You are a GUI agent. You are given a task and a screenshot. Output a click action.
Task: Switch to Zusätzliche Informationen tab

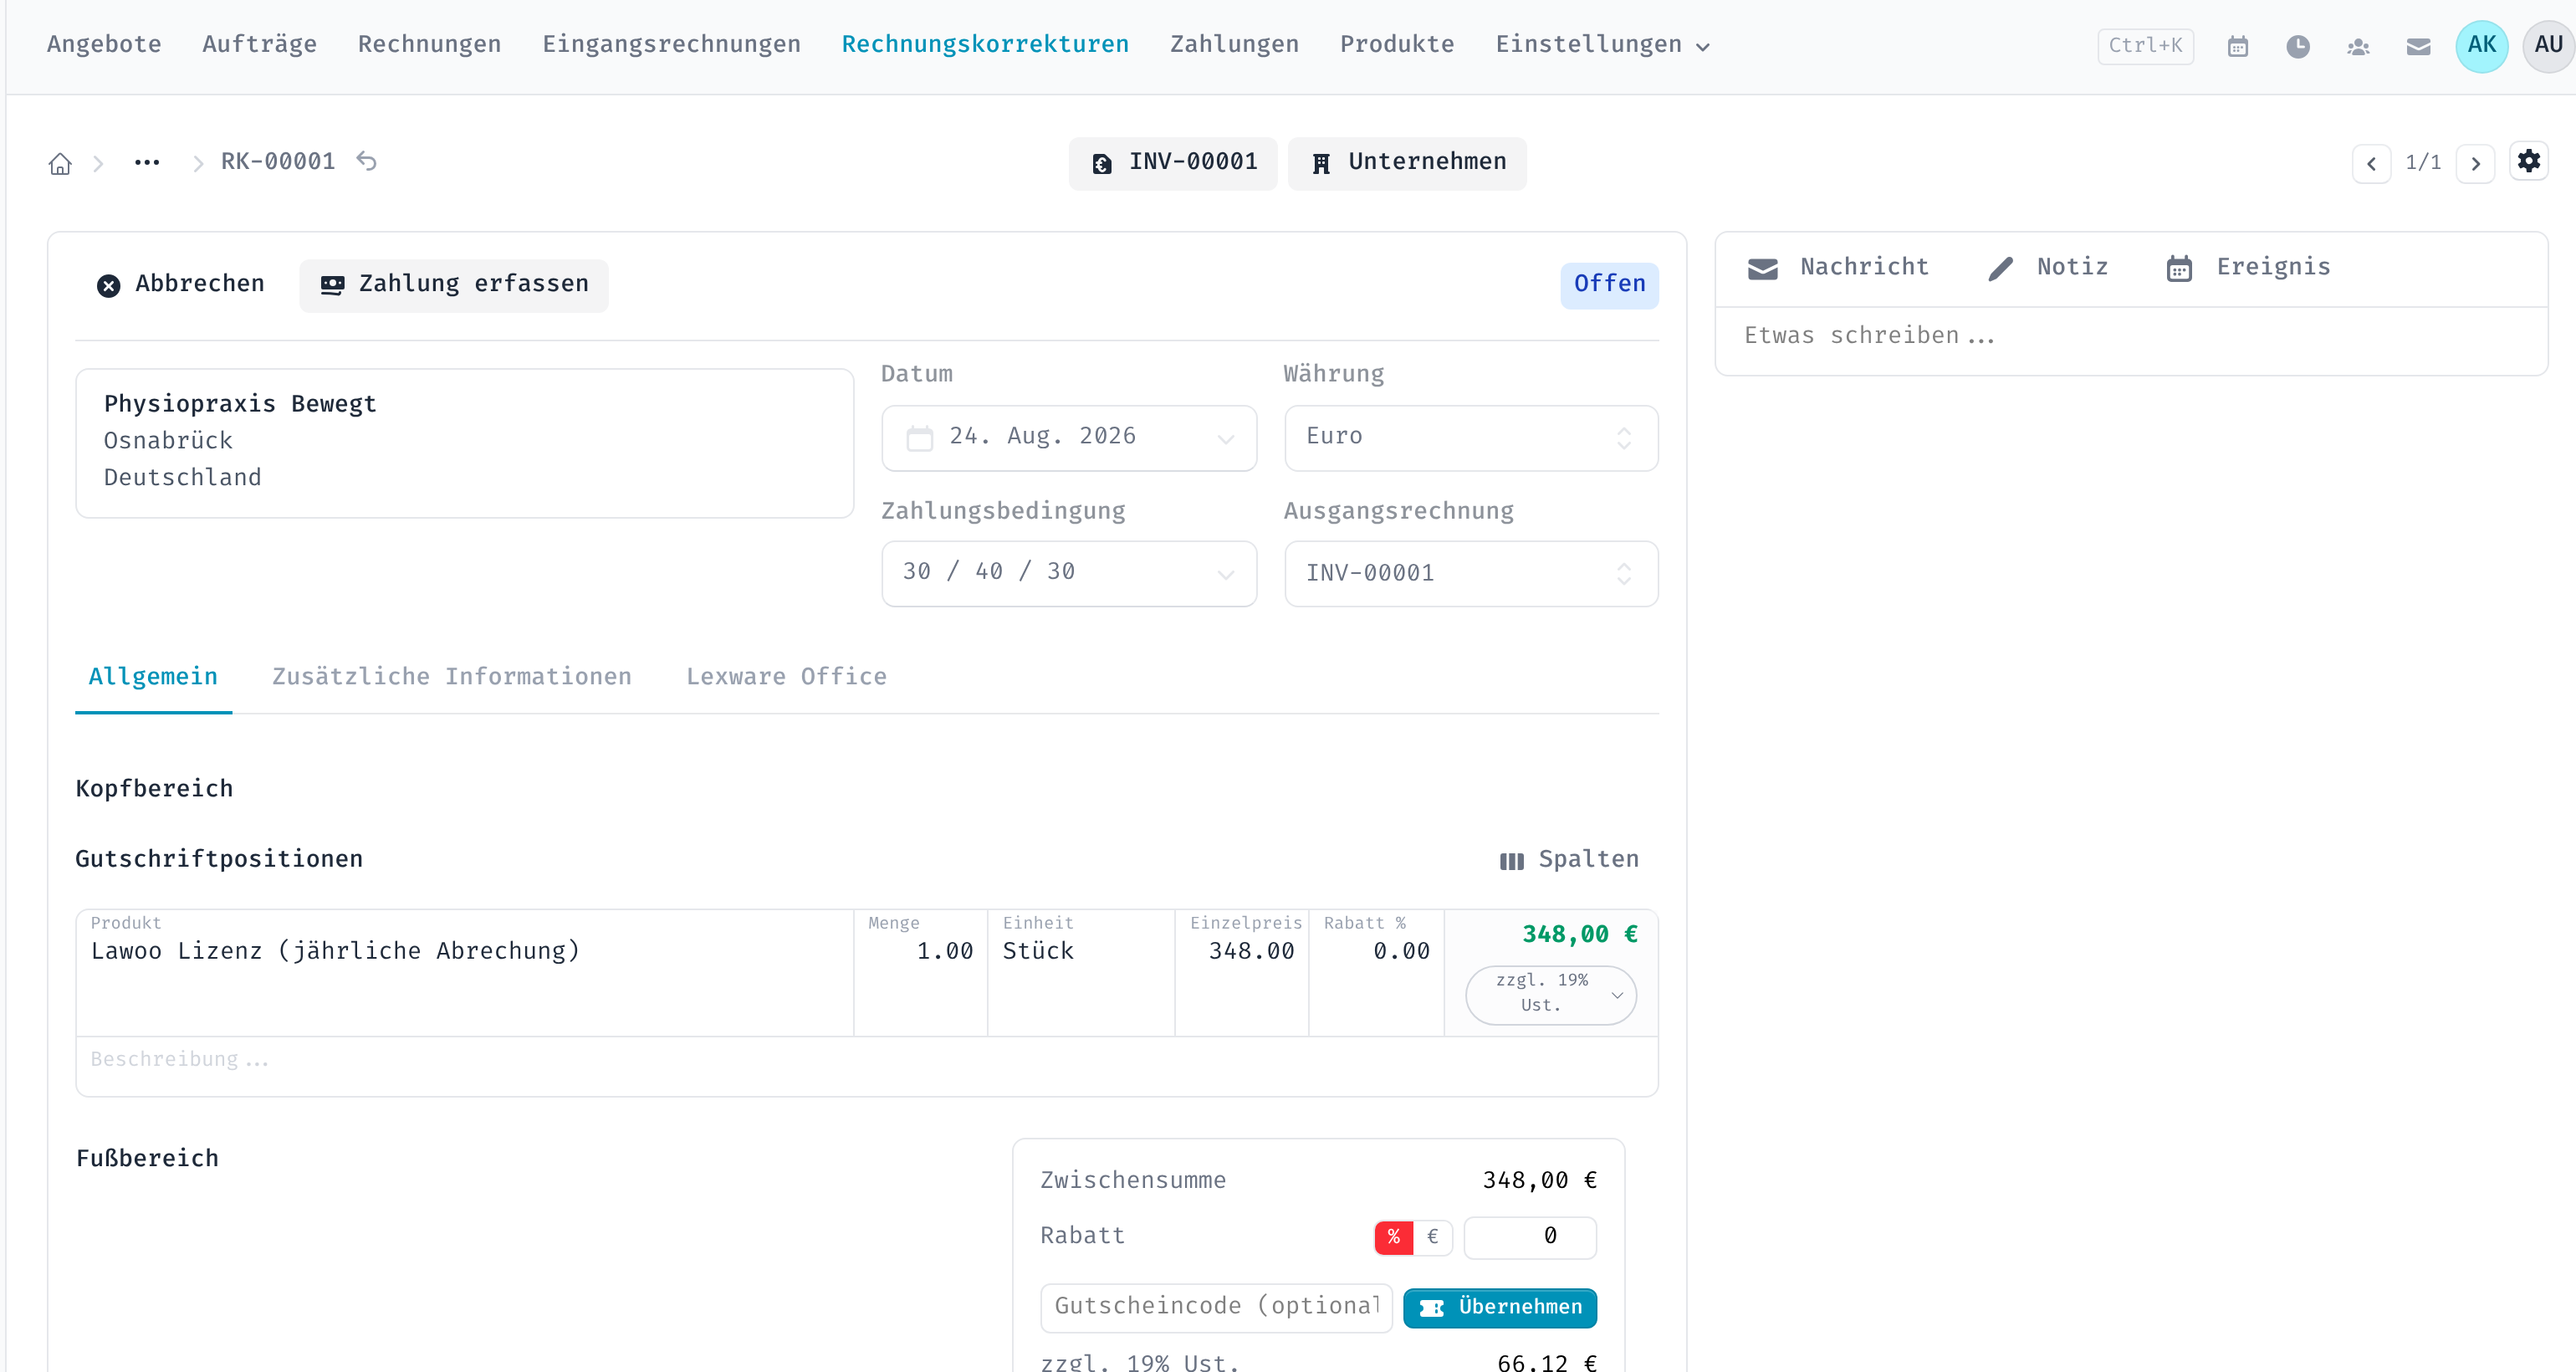pos(452,677)
